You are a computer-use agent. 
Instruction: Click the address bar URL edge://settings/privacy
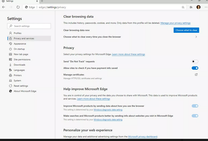[x=52, y=7]
